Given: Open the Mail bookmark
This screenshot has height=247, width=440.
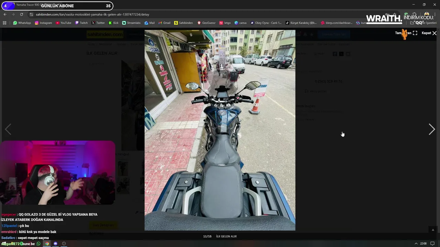Looking at the screenshot, I should point(150,23).
